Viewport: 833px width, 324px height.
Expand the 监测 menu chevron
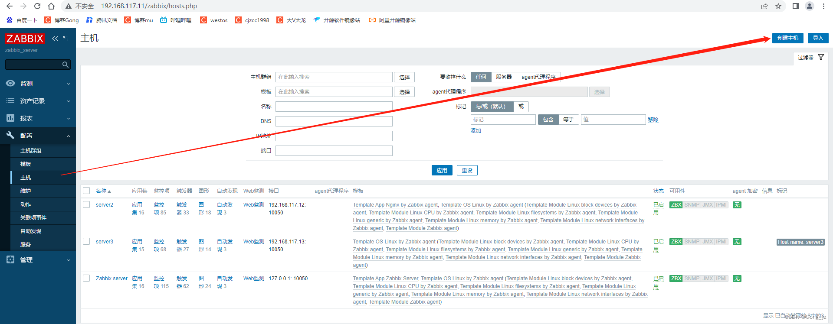[69, 84]
